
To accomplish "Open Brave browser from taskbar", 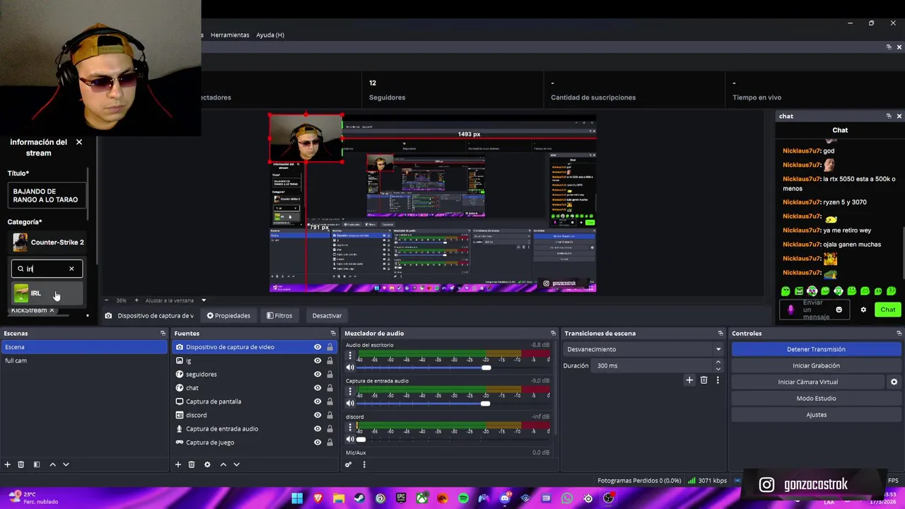I will coord(317,498).
